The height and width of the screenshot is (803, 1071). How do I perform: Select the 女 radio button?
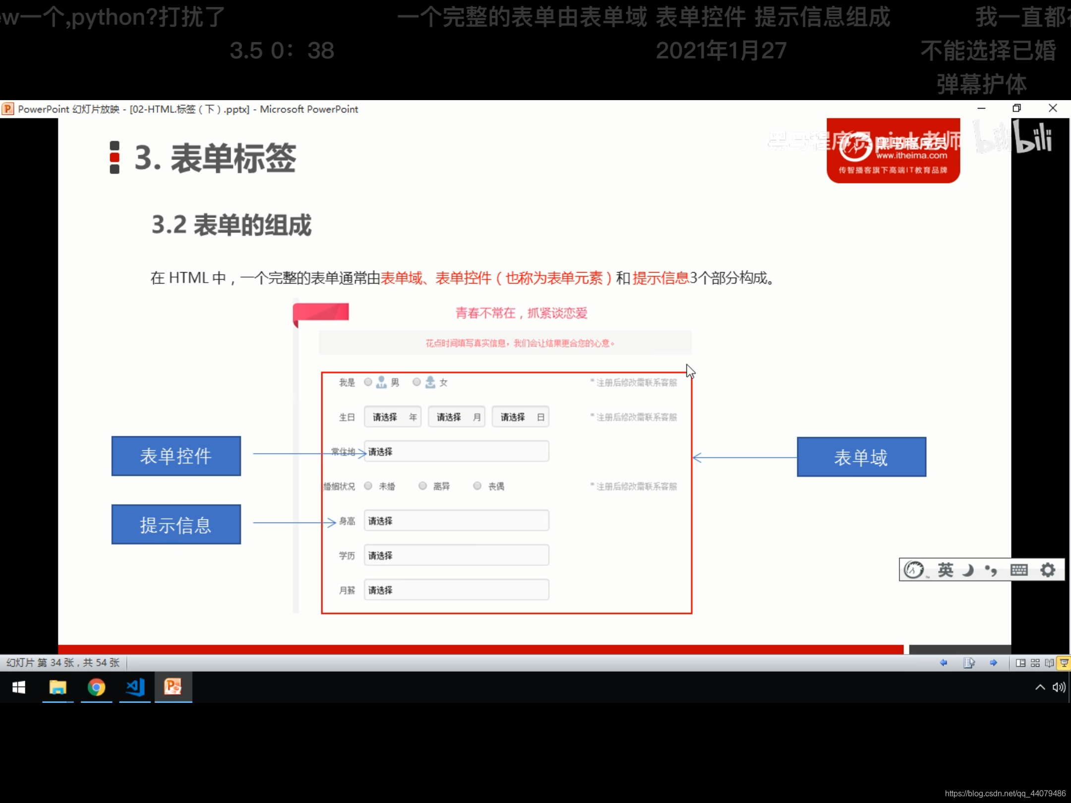click(x=416, y=382)
